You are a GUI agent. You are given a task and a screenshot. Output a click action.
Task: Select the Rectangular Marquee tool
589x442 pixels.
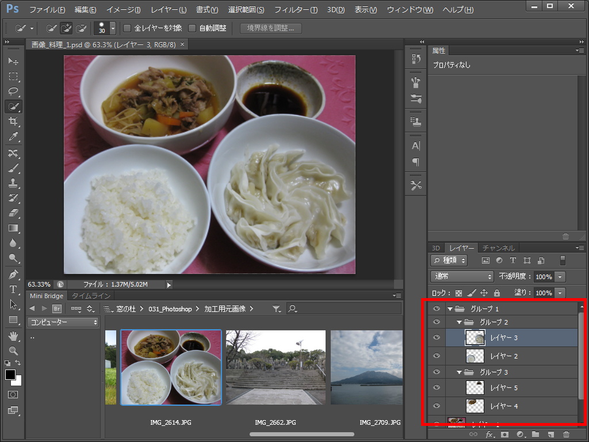click(x=13, y=77)
